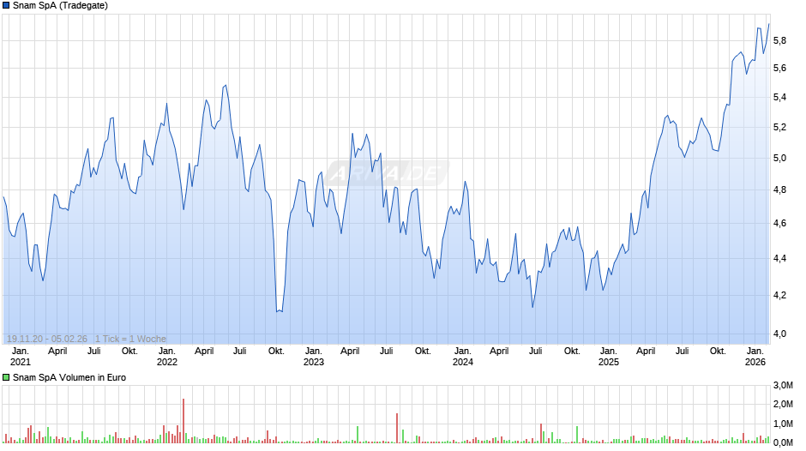
Task: Click the 5,0 price axis label
Action: 779,158
